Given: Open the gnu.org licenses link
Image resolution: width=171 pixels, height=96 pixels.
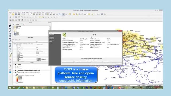Looking at the screenshot, I should (x=91, y=60).
